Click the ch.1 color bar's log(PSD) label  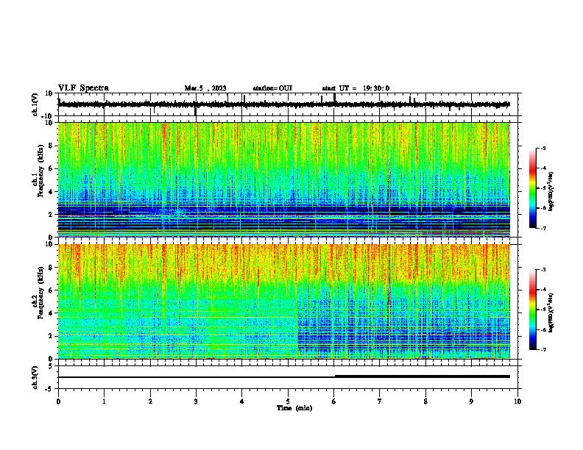551,192
